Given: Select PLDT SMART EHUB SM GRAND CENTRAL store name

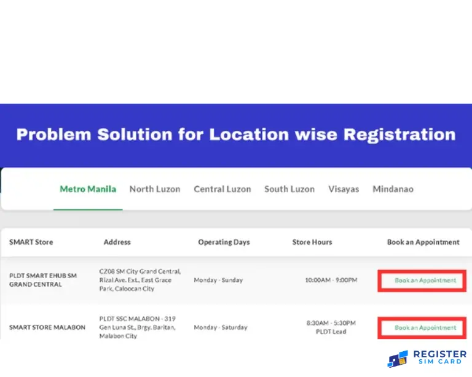Looking at the screenshot, I should pyautogui.click(x=43, y=280).
